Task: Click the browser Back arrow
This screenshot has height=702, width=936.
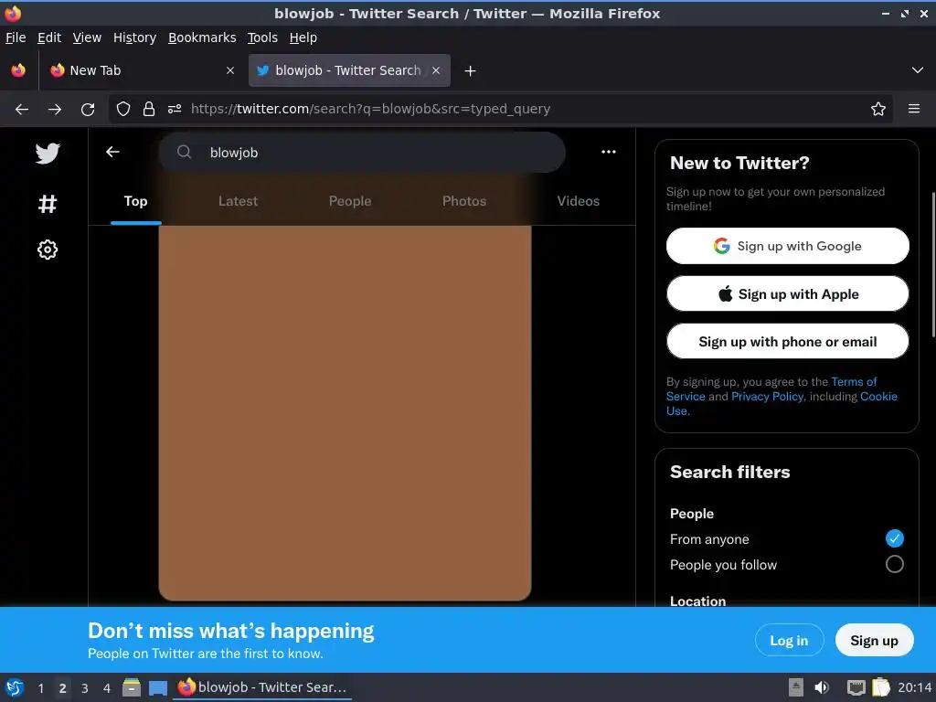Action: [22, 109]
